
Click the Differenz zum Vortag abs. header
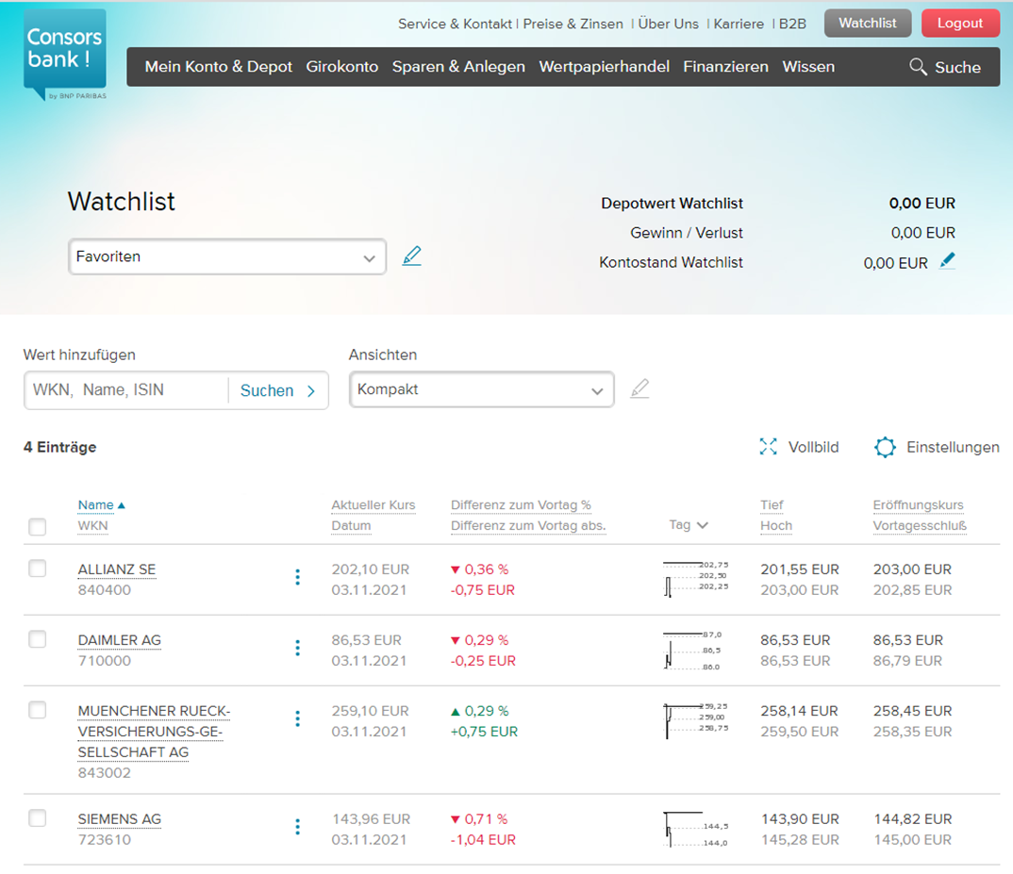coord(528,526)
